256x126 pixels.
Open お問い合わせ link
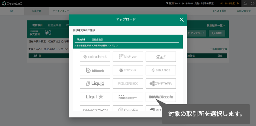pyautogui.click(x=244, y=11)
